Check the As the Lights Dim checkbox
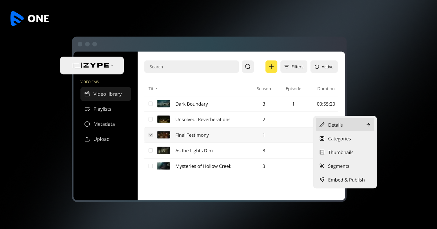The height and width of the screenshot is (229, 437). point(151,150)
